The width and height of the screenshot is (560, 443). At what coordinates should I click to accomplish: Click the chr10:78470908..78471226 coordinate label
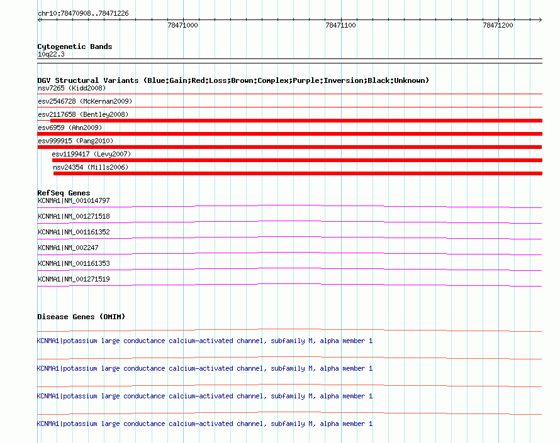tap(83, 13)
